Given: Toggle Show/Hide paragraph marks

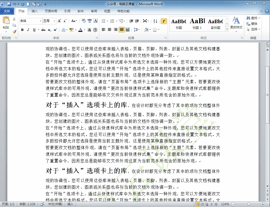Looking at the screenshot, I should 164,21.
